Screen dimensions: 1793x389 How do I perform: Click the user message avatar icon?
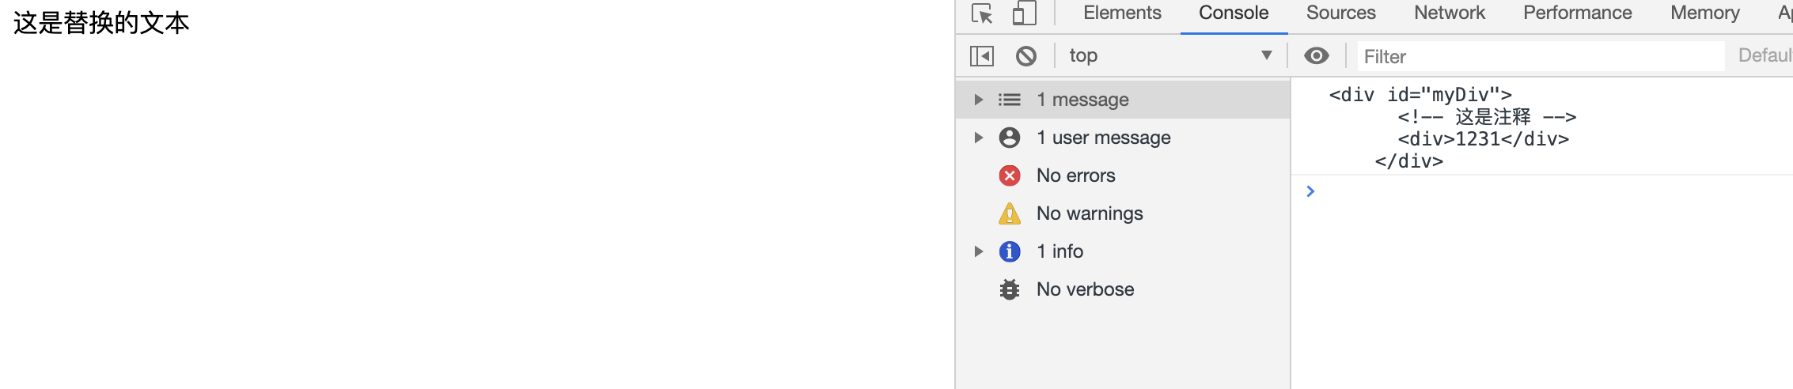1010,138
